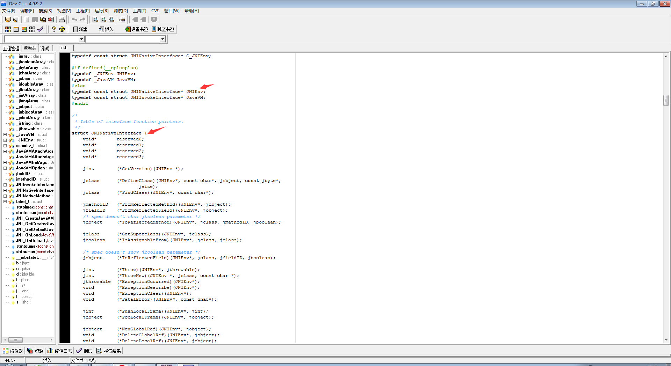The image size is (671, 366).
Task: Open the 资源 resources bottom tab
Action: click(x=35, y=351)
